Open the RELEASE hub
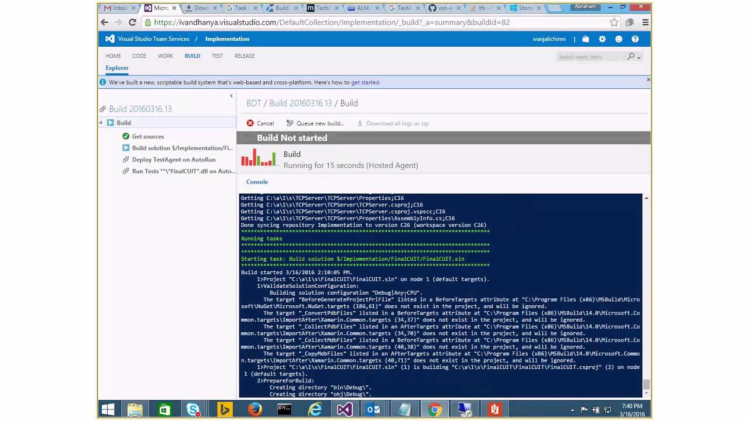Viewport: 749px width, 421px height. [x=245, y=56]
